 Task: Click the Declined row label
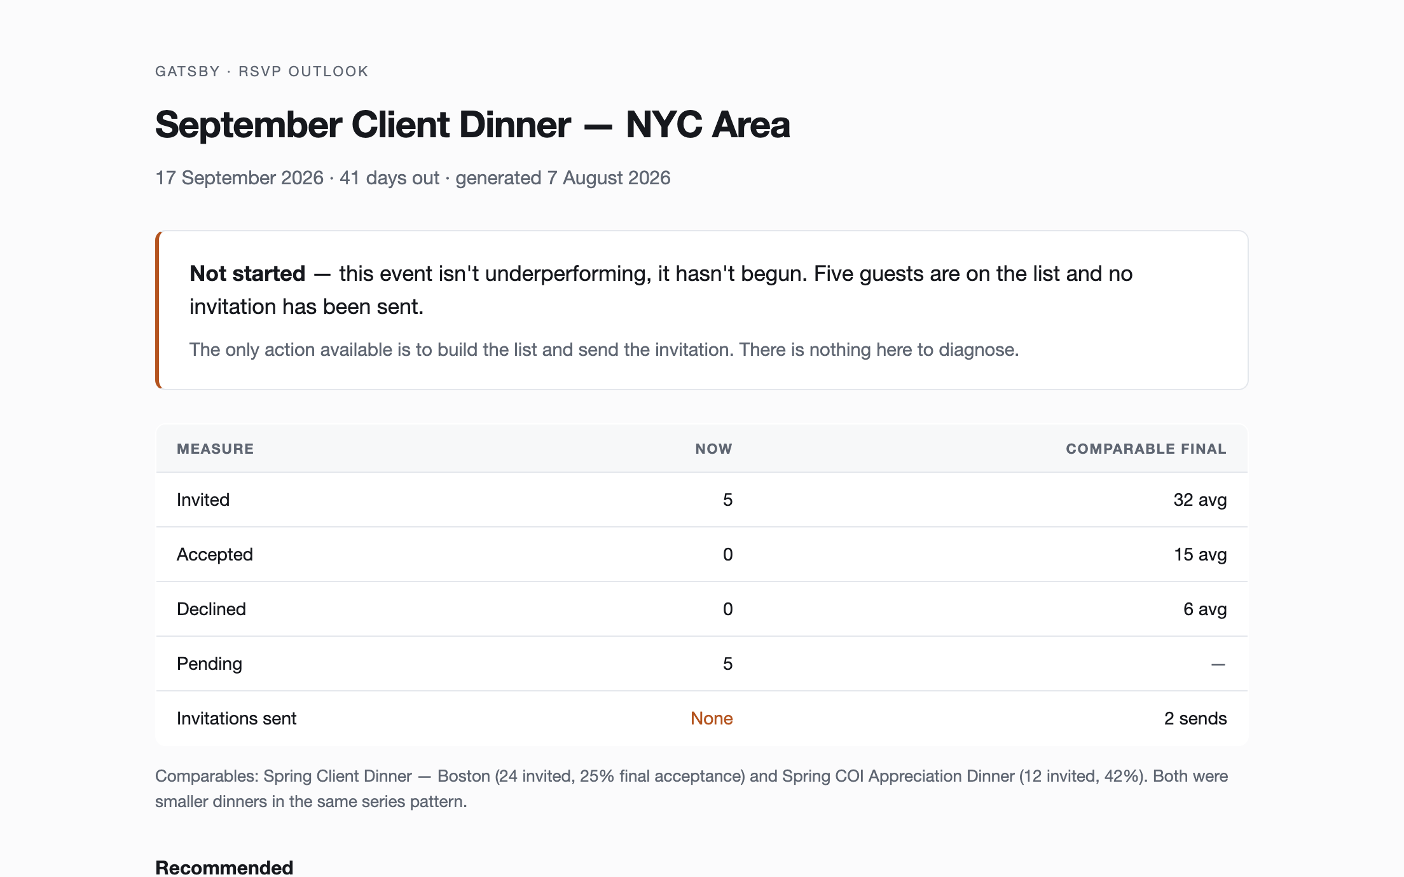coord(211,609)
